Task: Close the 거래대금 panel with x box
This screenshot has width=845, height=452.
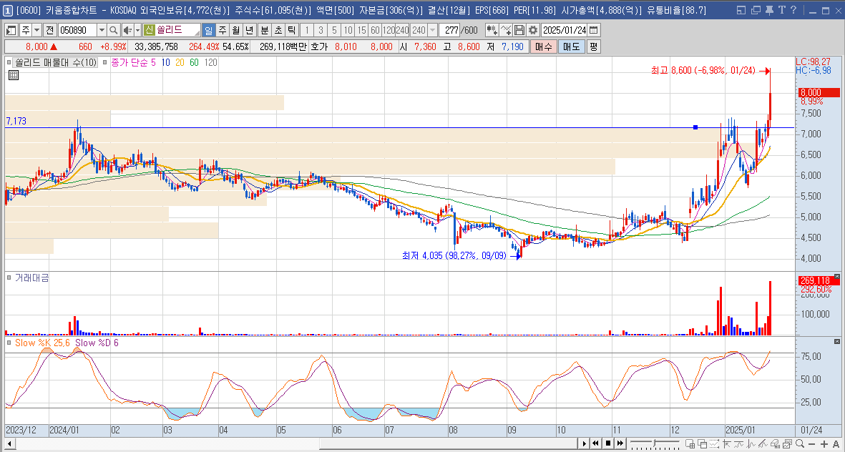Action: [x=836, y=277]
